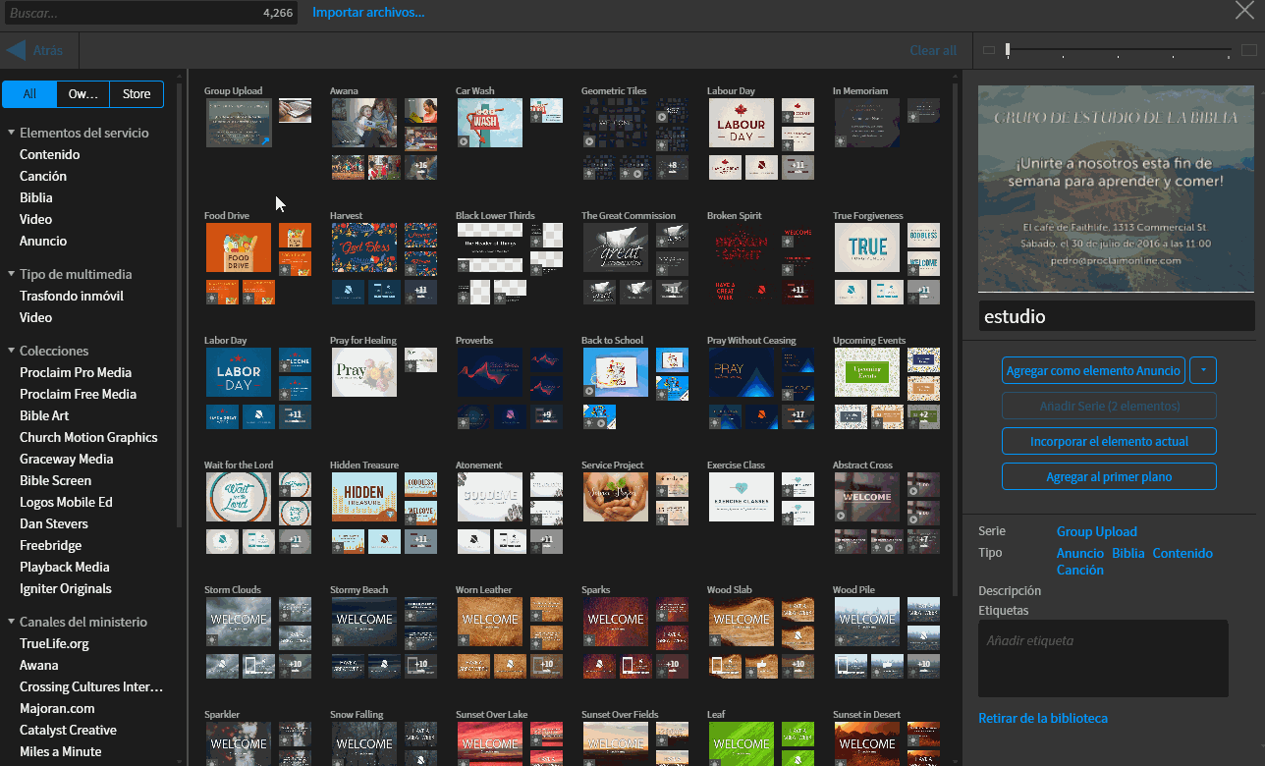Collapse the Elementos del servicio section
The image size is (1265, 766).
click(x=12, y=133)
